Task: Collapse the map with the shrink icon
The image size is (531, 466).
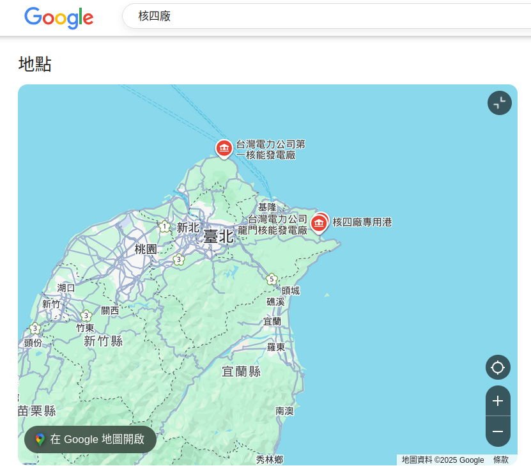Action: (500, 103)
